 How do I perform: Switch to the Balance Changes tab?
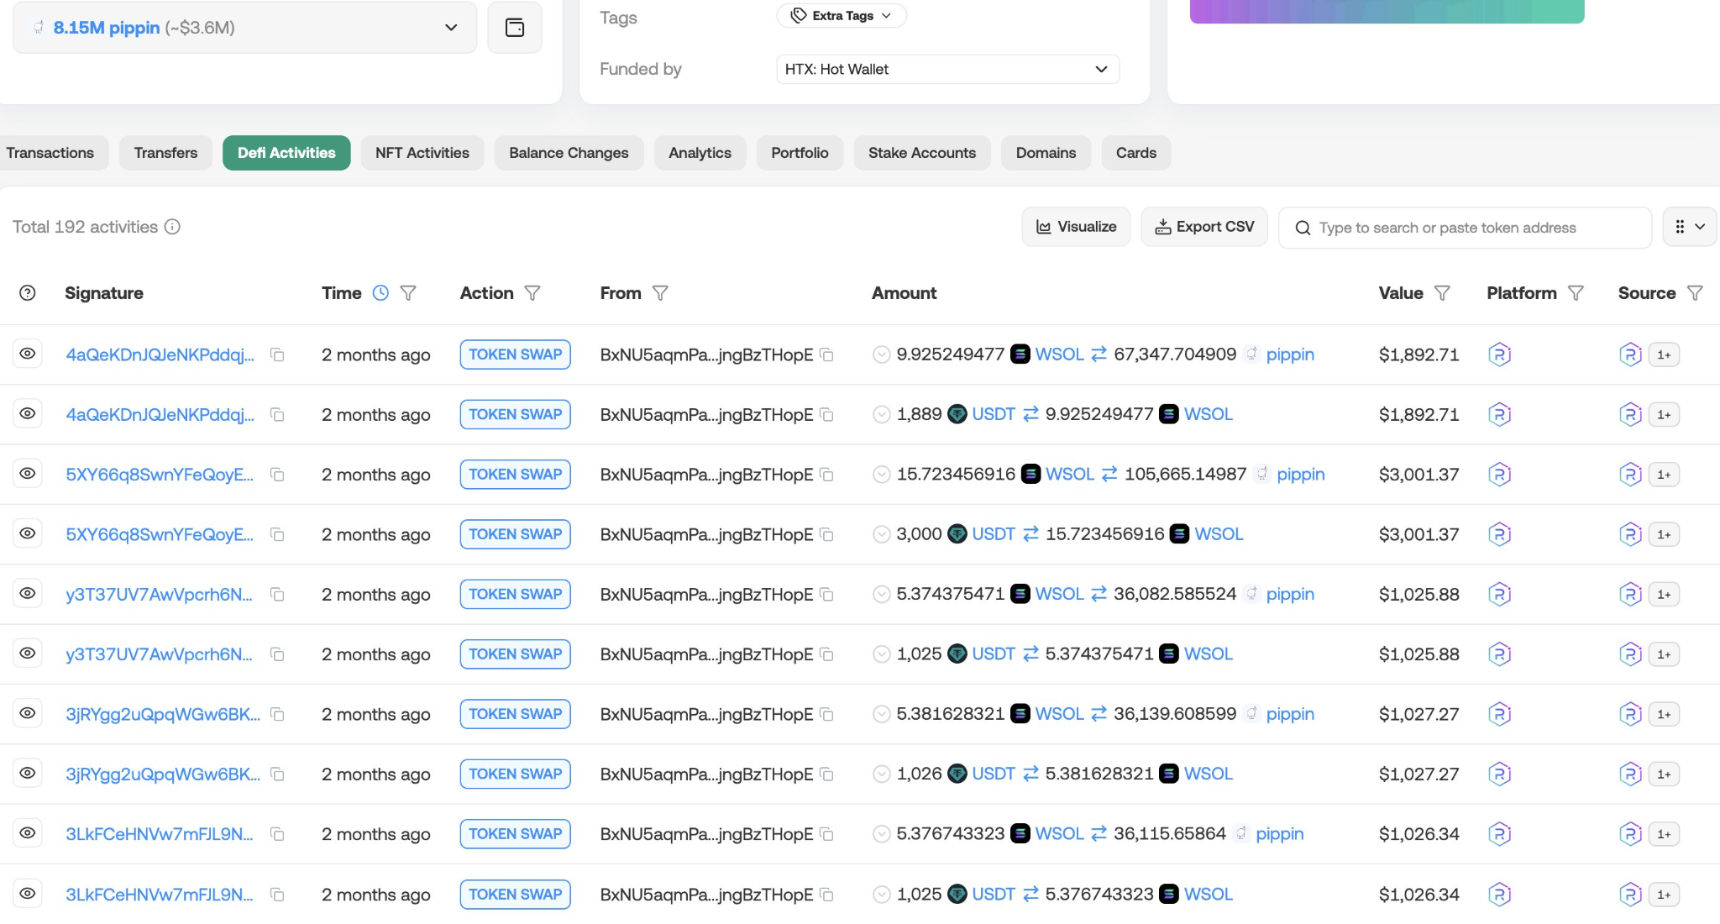point(568,153)
